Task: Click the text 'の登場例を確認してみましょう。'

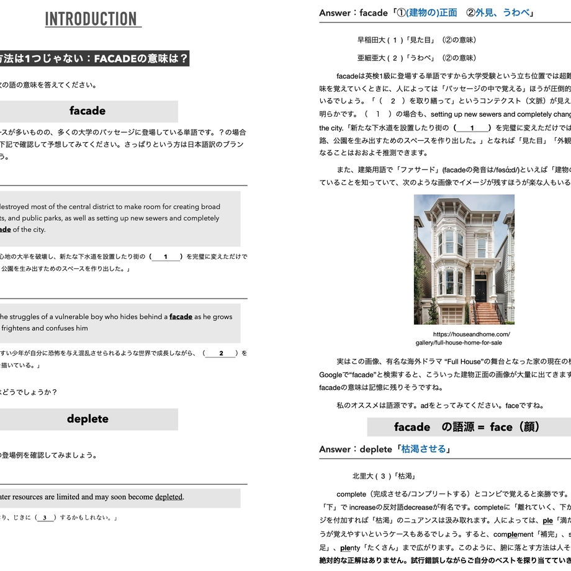Action: 48,455
